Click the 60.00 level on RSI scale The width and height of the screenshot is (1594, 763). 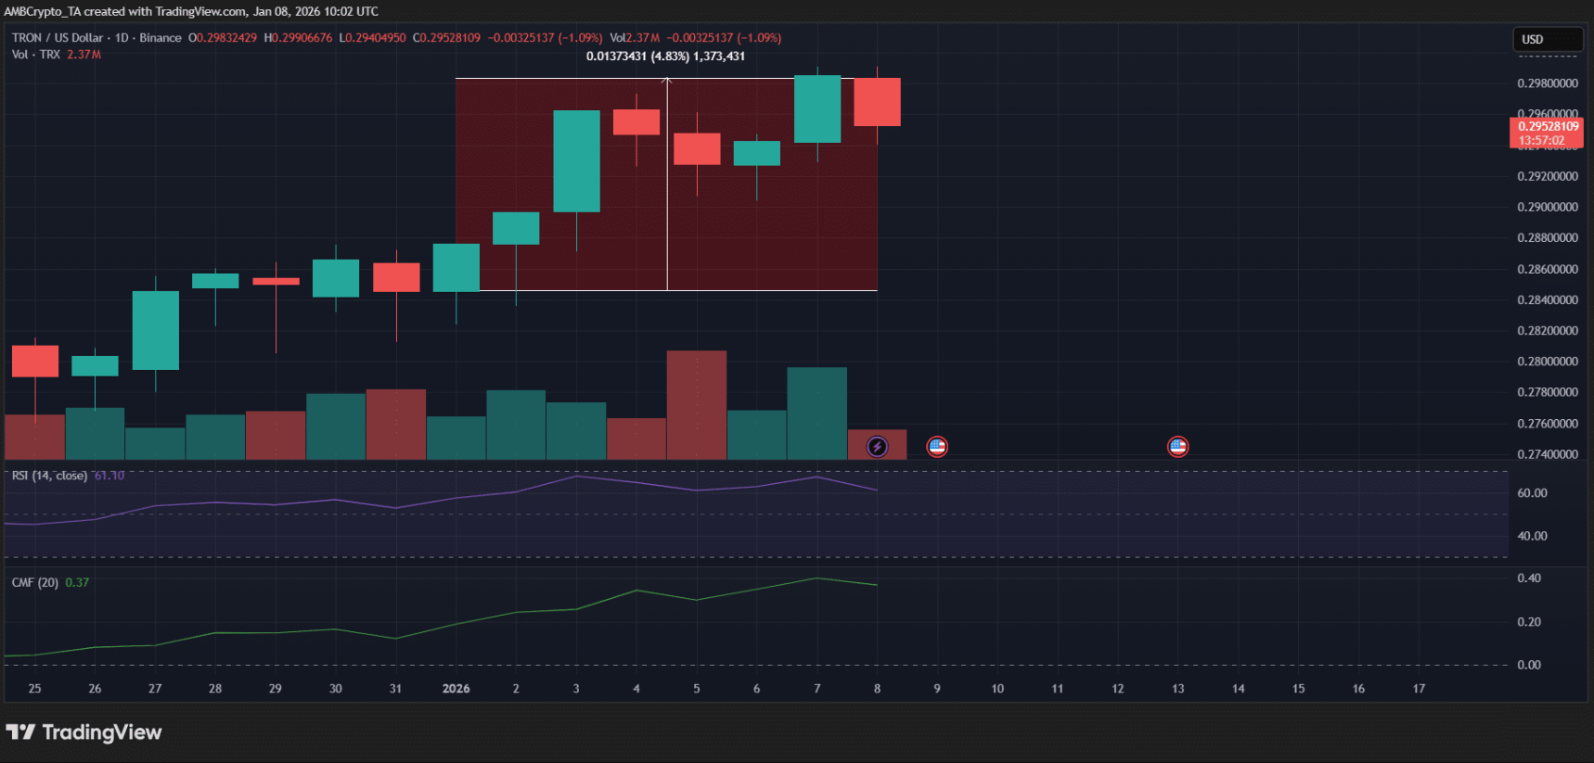tap(1532, 493)
